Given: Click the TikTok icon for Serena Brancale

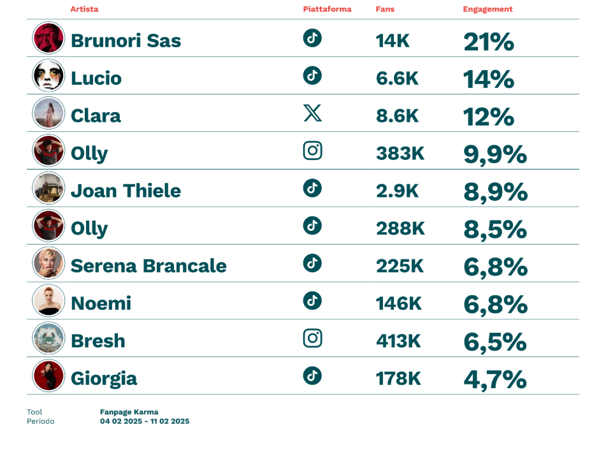Looking at the screenshot, I should click(x=312, y=263).
